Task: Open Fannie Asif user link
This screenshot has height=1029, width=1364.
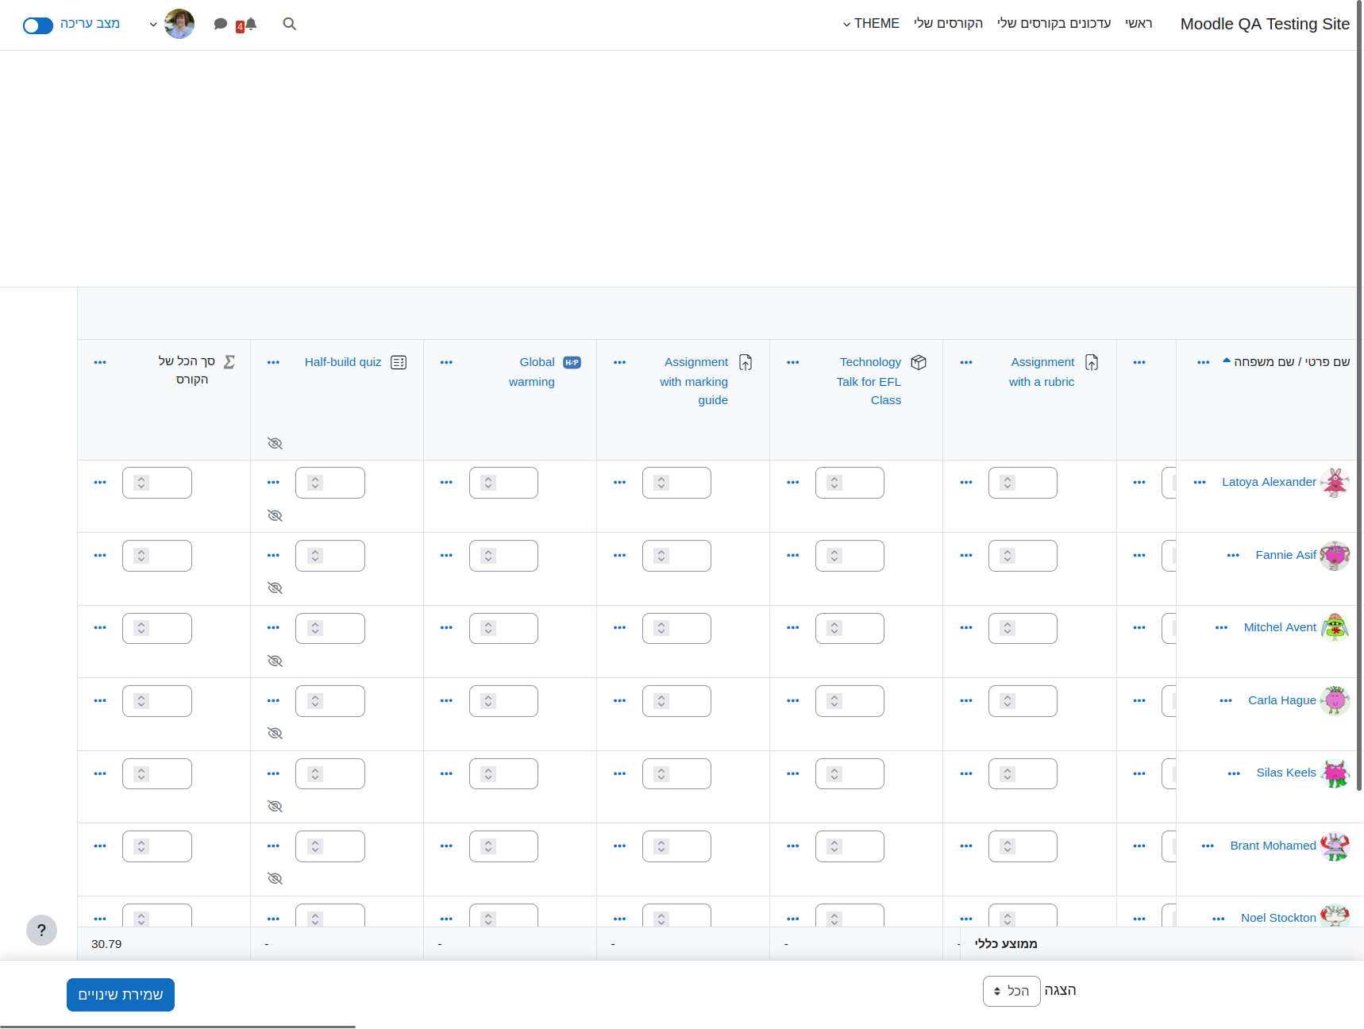Action: coord(1285,555)
